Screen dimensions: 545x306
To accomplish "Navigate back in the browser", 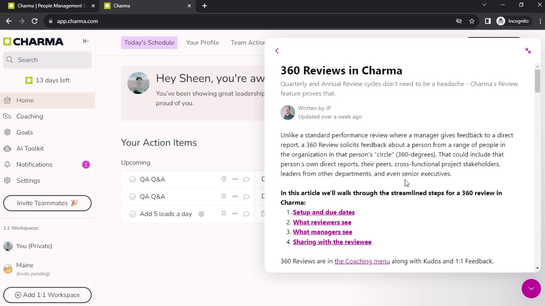I will (x=9, y=21).
